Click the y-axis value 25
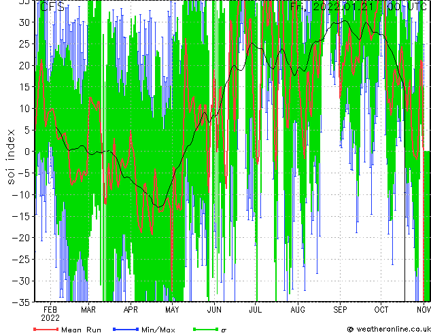 [24, 44]
